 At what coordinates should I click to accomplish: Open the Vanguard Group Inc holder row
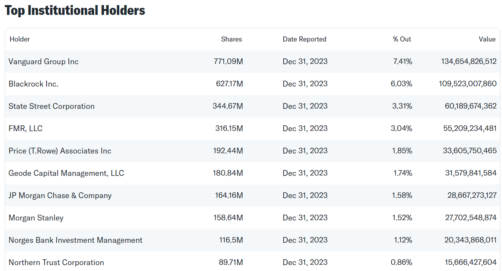point(252,61)
